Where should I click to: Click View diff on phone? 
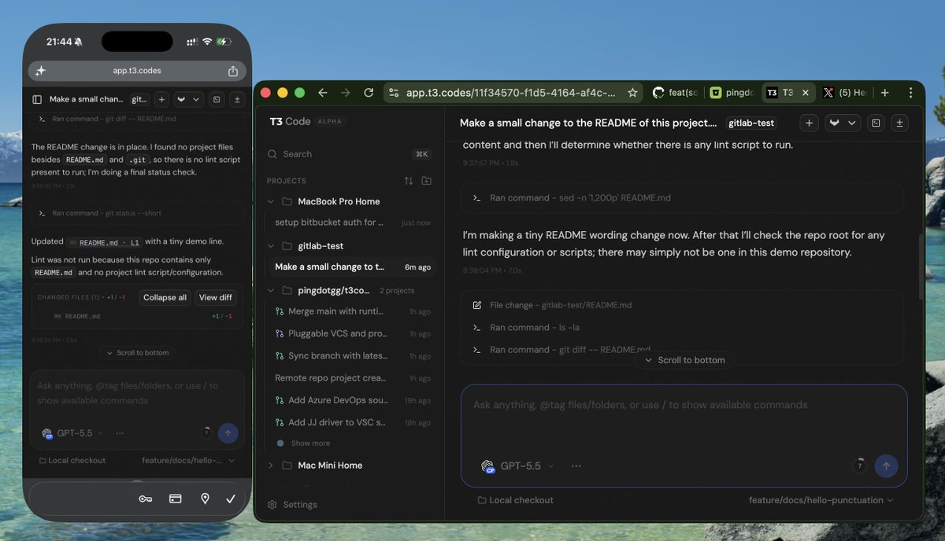click(x=215, y=297)
